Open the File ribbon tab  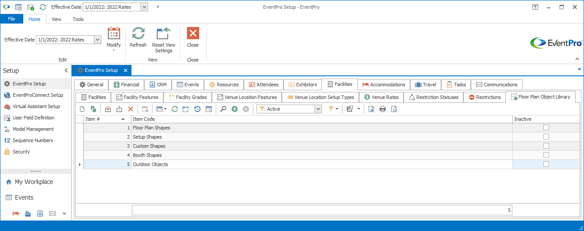tap(11, 19)
